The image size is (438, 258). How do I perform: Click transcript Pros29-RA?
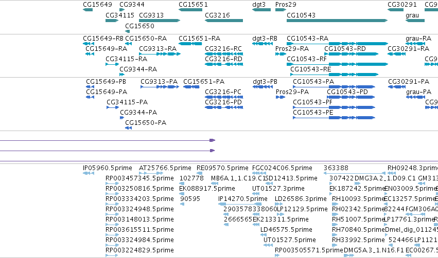tap(281, 54)
